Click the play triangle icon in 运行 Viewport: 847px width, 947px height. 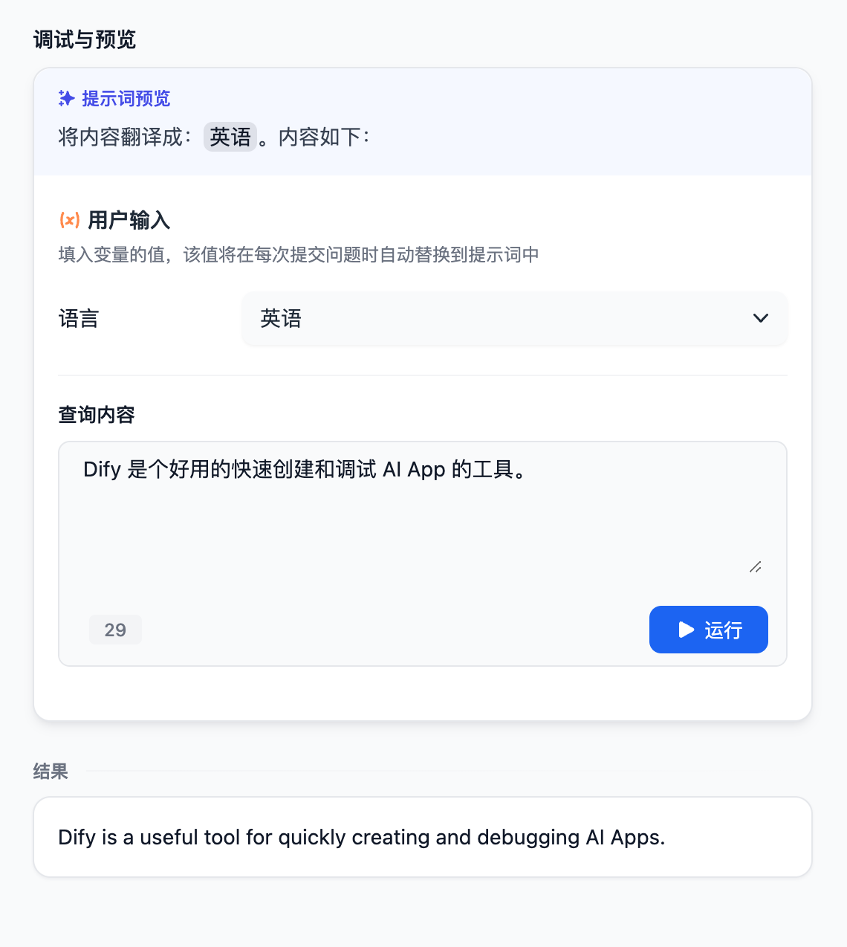click(x=686, y=630)
